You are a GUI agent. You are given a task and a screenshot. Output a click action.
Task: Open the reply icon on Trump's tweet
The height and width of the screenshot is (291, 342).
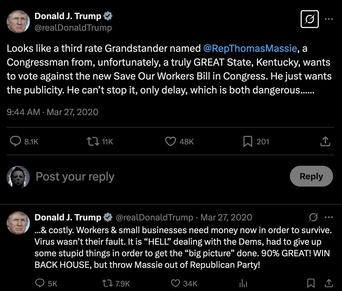tap(16, 141)
